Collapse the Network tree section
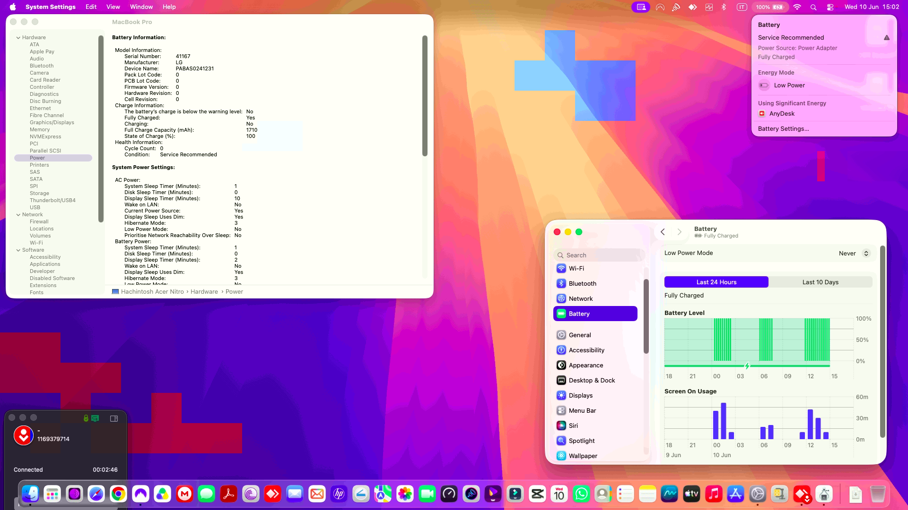The image size is (908, 510). click(18, 214)
